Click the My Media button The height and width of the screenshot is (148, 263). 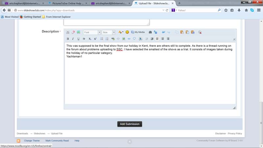(138, 32)
